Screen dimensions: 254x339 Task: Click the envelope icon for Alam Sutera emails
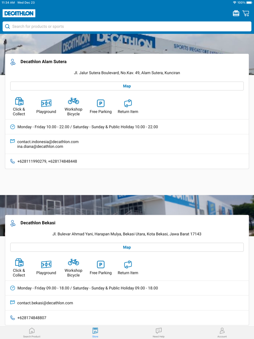tap(13, 141)
